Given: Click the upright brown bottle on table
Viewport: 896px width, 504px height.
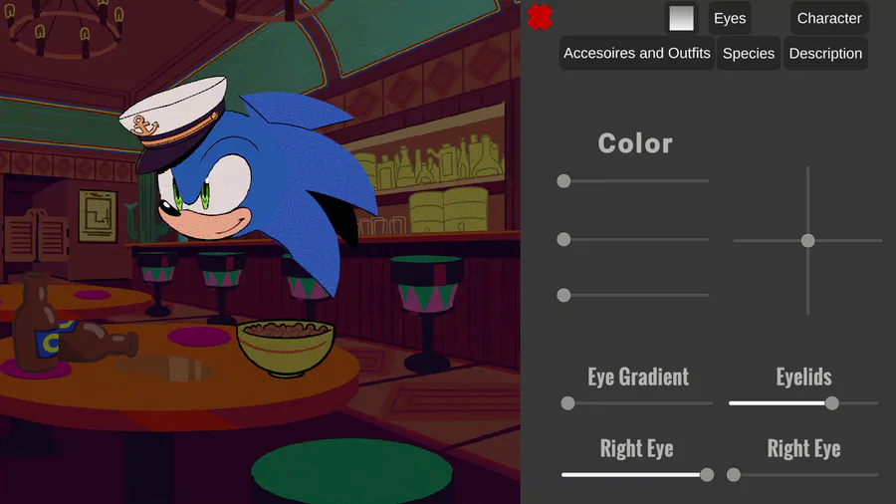Looking at the screenshot, I should click(36, 323).
